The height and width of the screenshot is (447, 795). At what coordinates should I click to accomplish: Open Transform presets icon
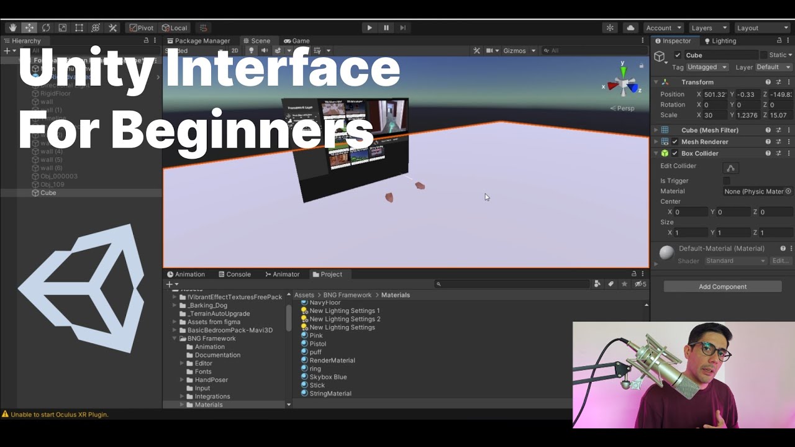779,82
